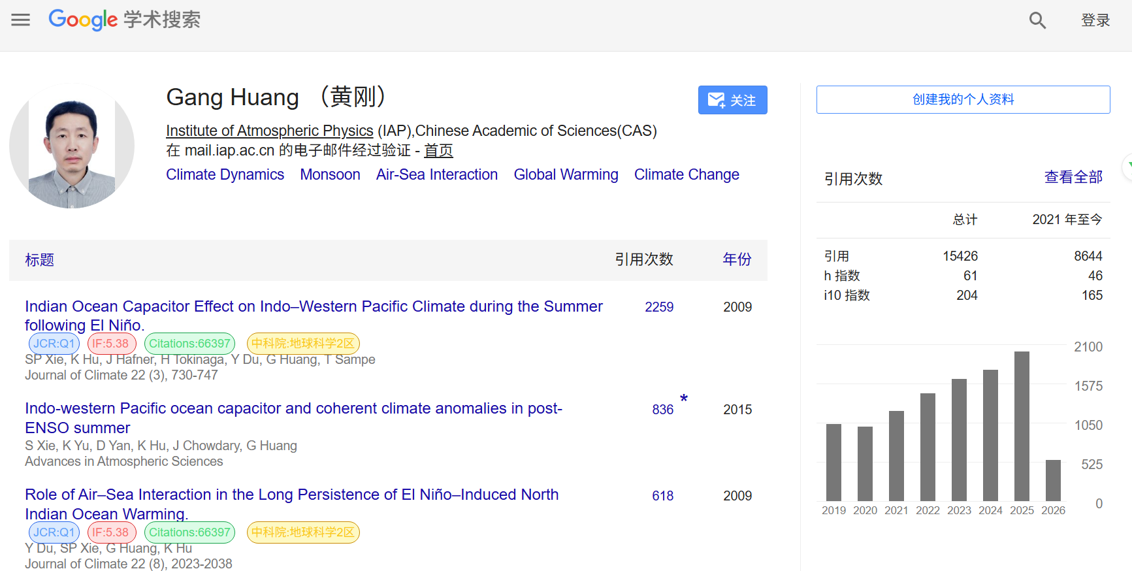Screen dimensions: 1132x571
Task: Click the search magnifier icon
Action: 1037,20
